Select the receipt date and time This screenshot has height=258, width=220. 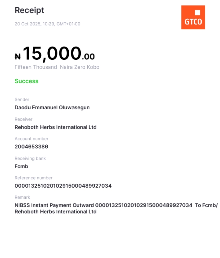point(47,24)
